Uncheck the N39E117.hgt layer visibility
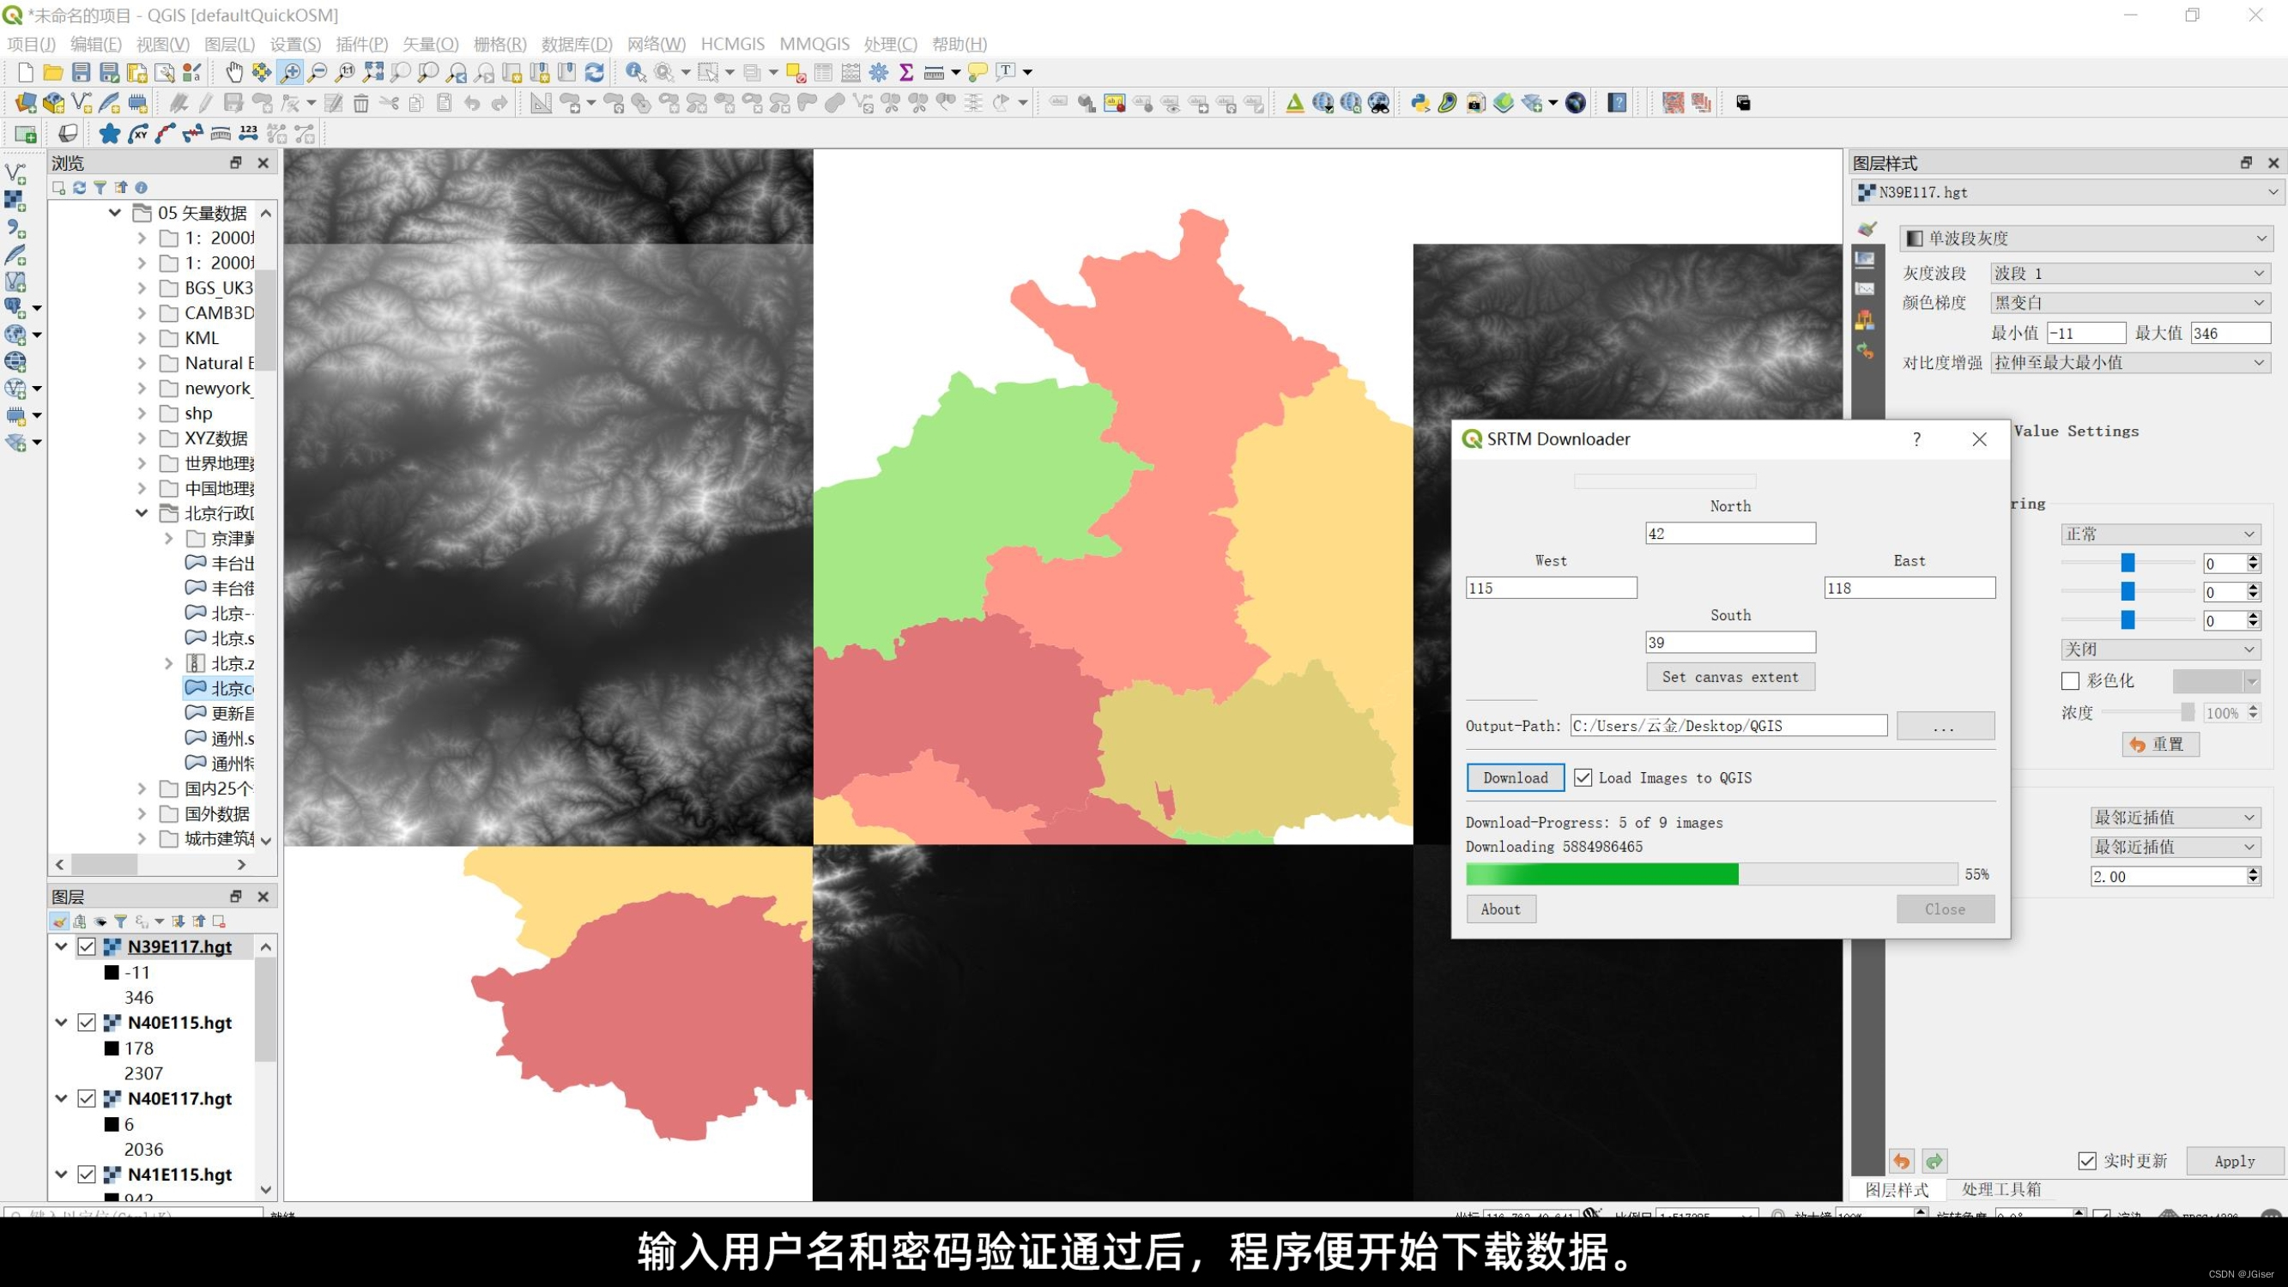Viewport: 2288px width, 1287px height. click(x=86, y=947)
